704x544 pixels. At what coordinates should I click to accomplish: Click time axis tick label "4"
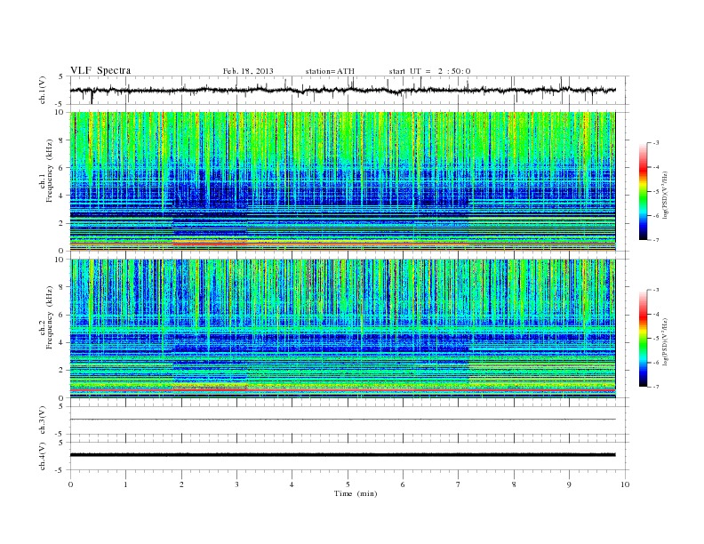292,484
